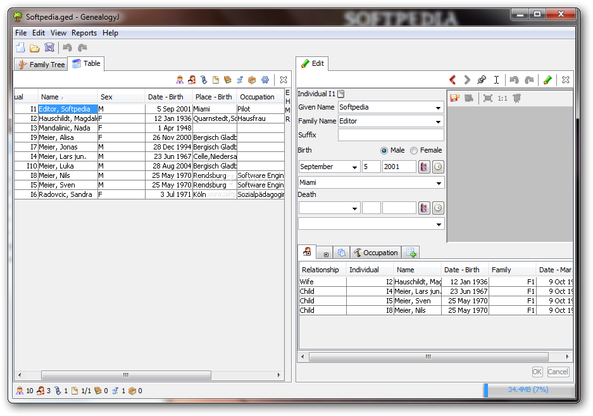
Task: Click the relationships horizontal scrollbar thumb
Action: (428, 356)
